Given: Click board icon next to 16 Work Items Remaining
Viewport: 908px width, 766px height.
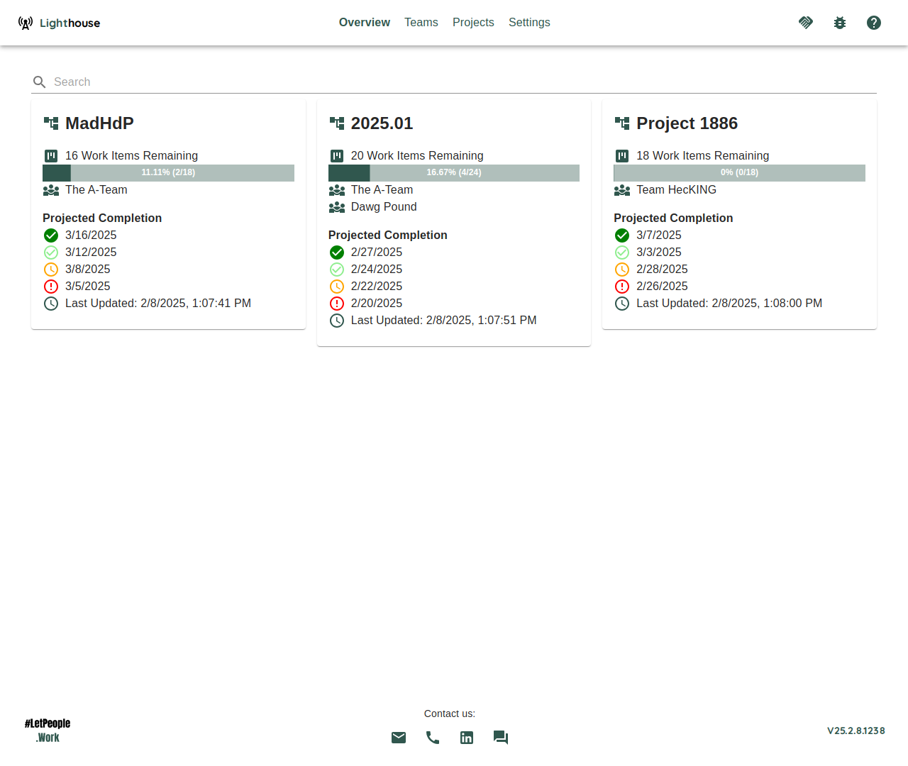Looking at the screenshot, I should pyautogui.click(x=51, y=156).
